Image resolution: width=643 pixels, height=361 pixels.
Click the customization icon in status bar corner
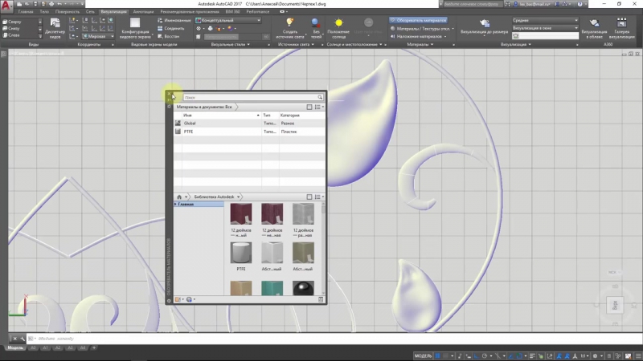pyautogui.click(x=638, y=355)
